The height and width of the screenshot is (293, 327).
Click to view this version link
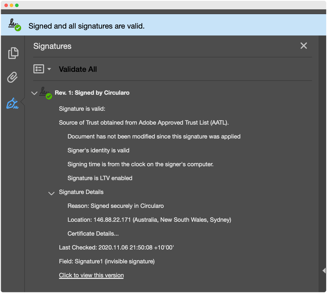[x=91, y=275]
